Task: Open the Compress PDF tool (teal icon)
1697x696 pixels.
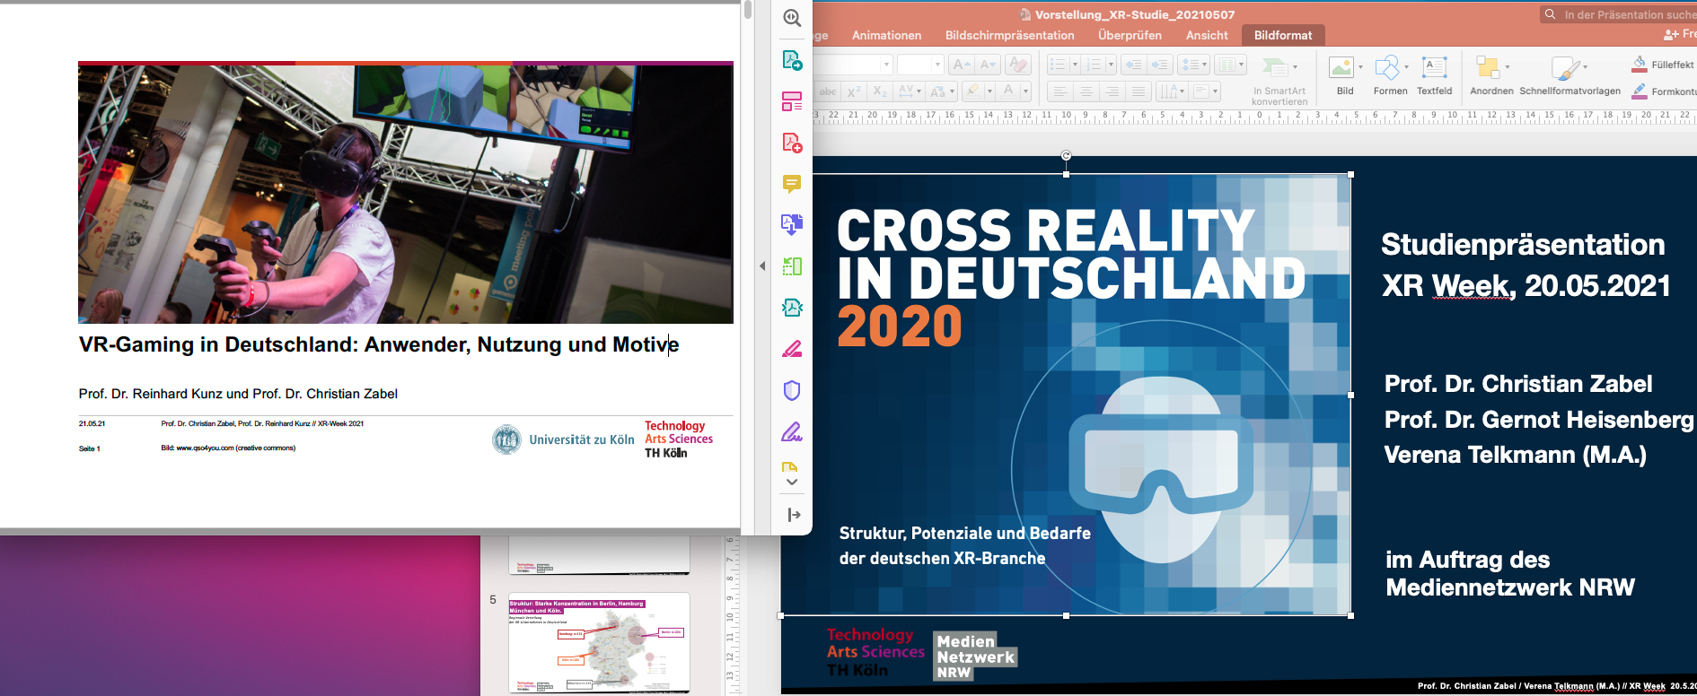Action: 792,308
